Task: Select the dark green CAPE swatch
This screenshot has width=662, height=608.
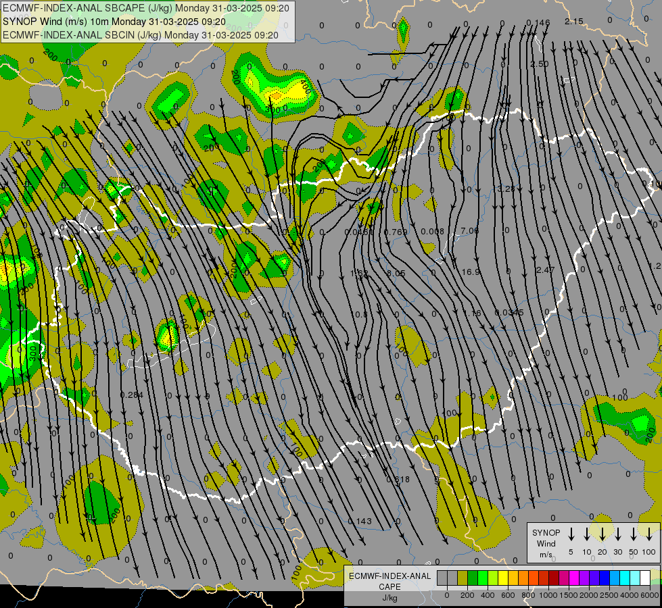Action: tap(473, 578)
